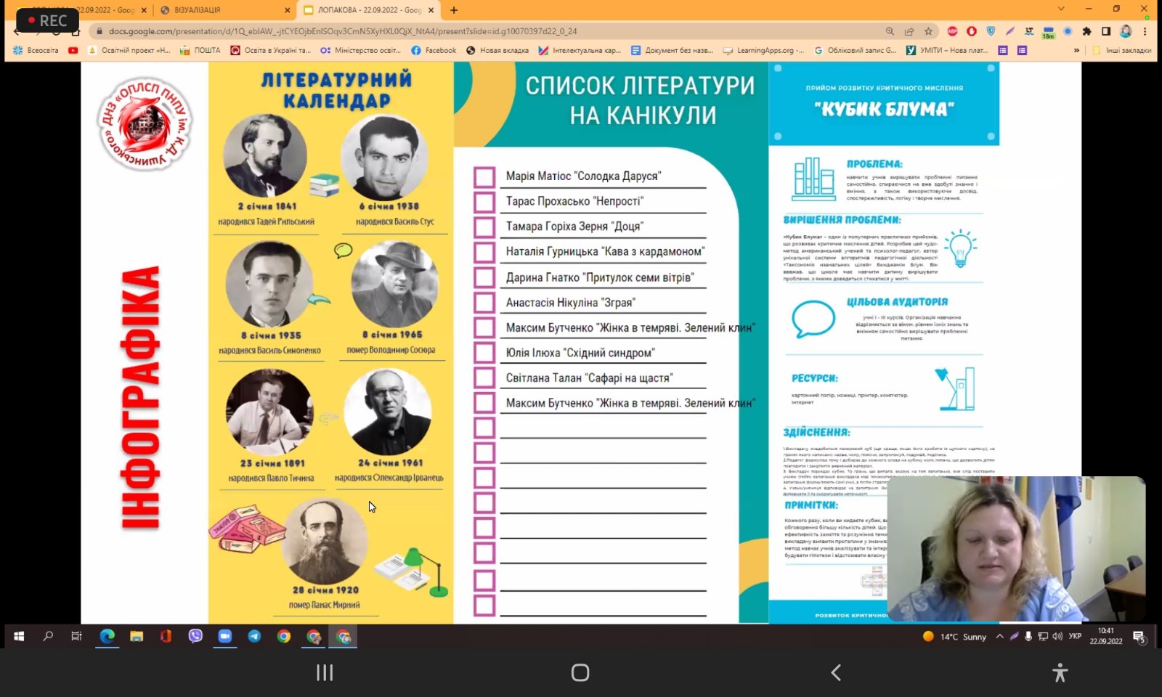This screenshot has width=1162, height=697.
Task: Open the Zoom app in taskbar
Action: coord(225,636)
